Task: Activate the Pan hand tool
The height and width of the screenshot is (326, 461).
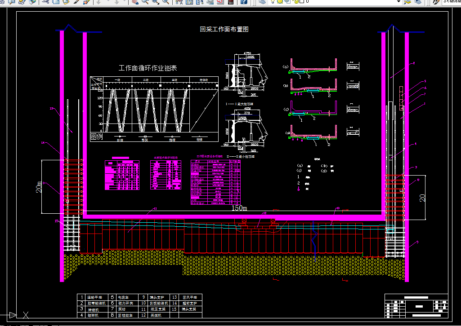Action: (x=135, y=1)
